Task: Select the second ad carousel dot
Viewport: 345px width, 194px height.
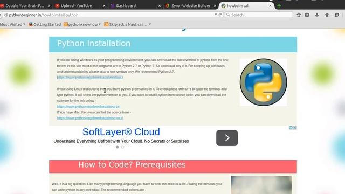Action: click(122, 147)
